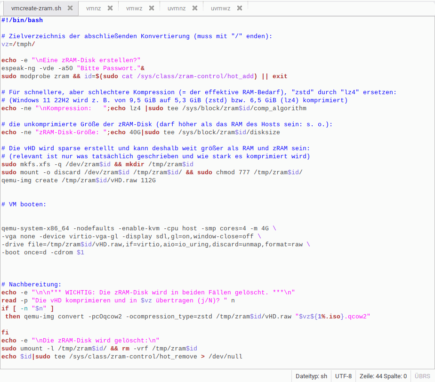
Task: Click the 'vz=/tmph/' variable line
Action: (18, 44)
